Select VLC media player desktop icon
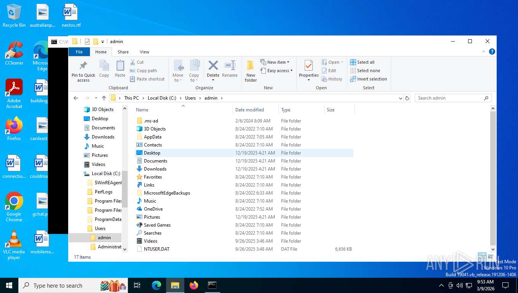Viewport: 518px width, 293px height. click(14, 245)
